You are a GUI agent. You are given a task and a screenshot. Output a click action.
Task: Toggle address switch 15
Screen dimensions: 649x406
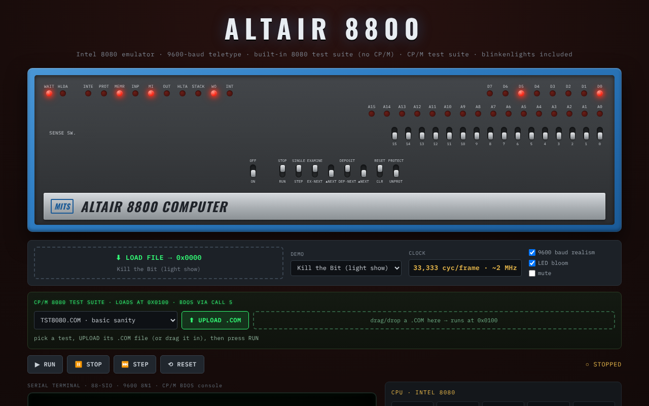394,133
